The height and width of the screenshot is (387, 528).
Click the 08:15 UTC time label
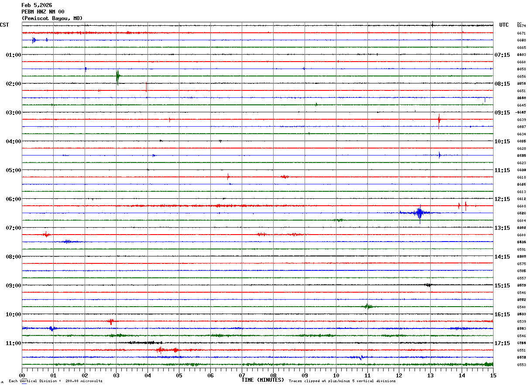pyautogui.click(x=502, y=84)
